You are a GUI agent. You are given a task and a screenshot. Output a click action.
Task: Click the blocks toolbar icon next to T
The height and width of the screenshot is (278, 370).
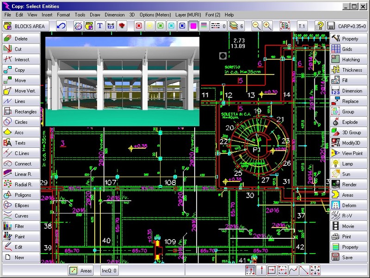[x=89, y=26]
